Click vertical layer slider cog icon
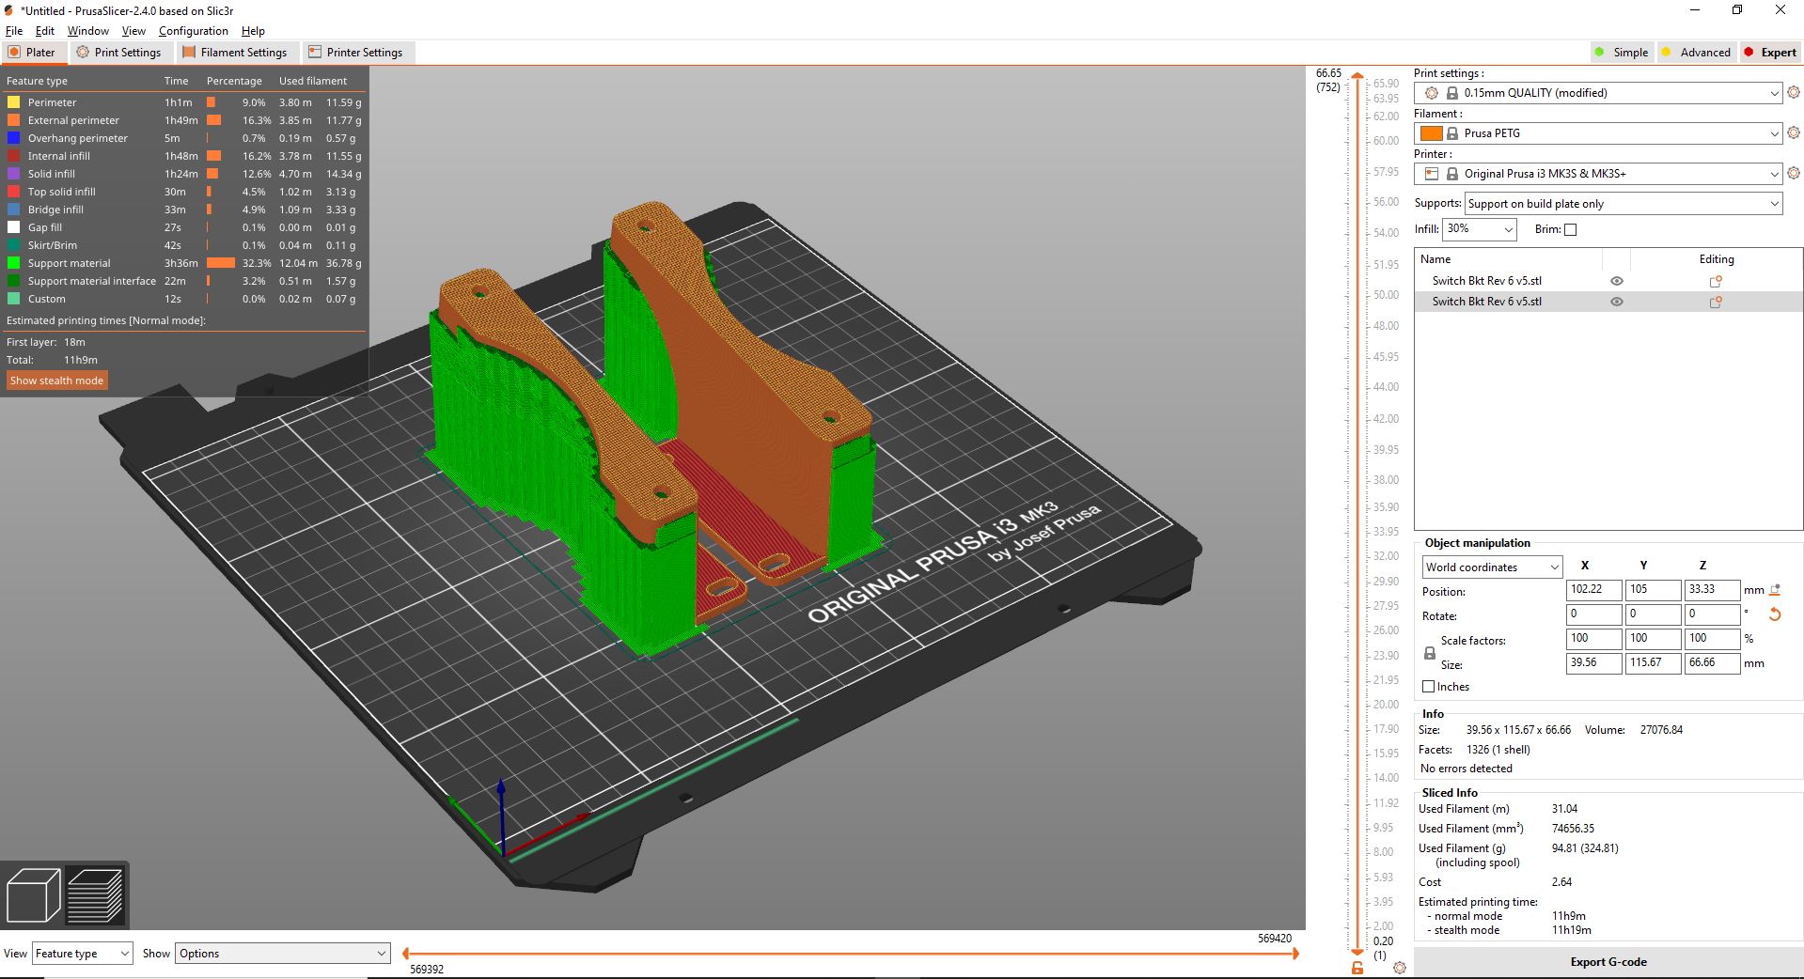This screenshot has height=979, width=1804. point(1400,968)
